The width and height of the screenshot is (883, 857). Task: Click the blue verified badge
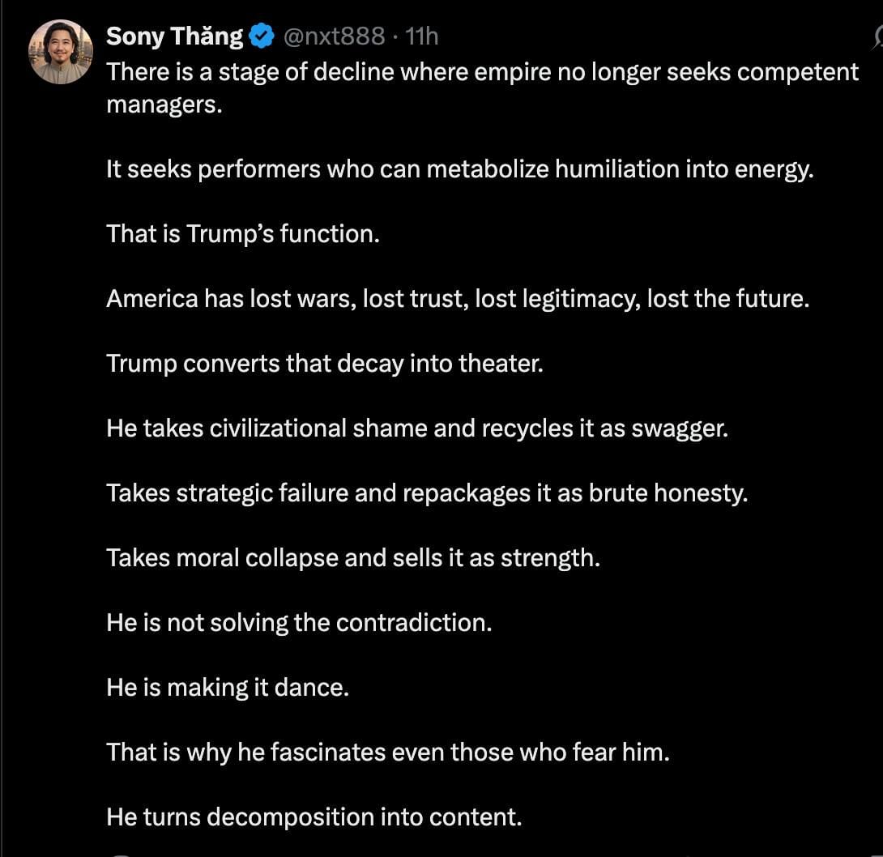click(262, 36)
